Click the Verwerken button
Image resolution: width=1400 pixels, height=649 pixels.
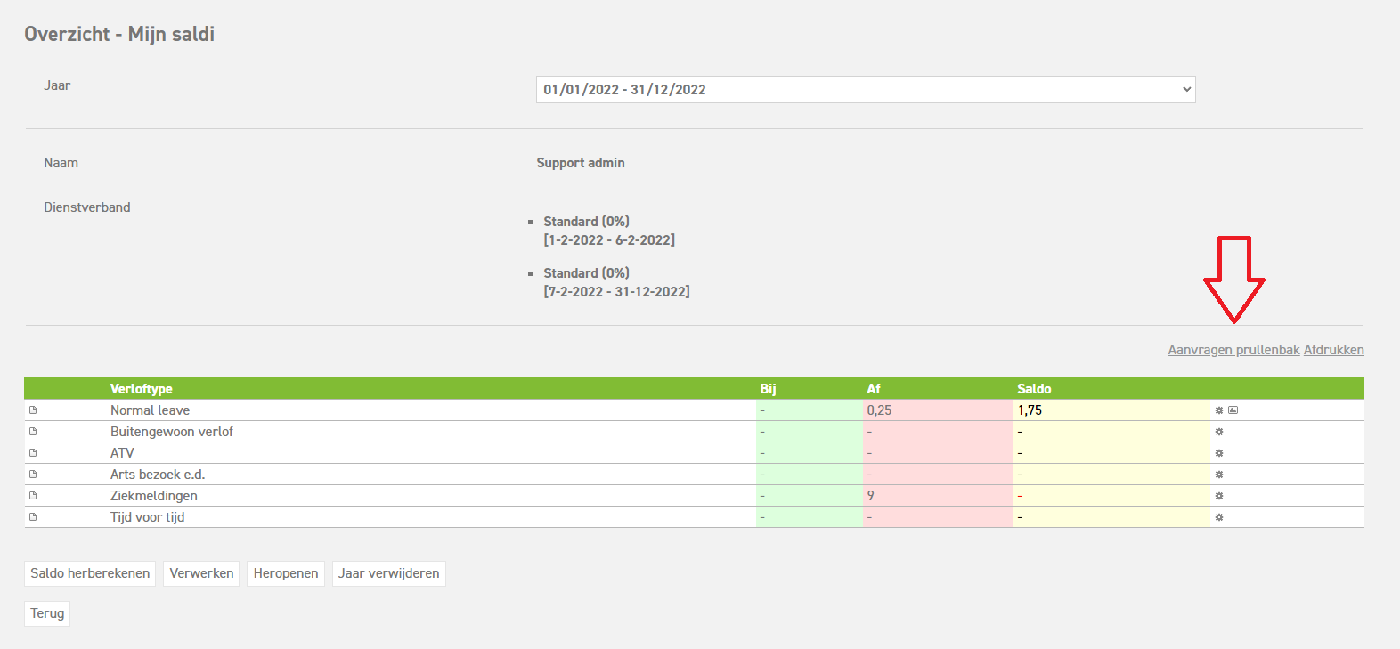click(201, 573)
